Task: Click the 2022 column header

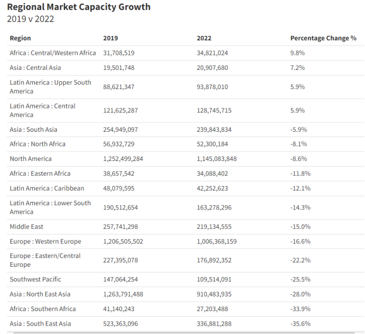Action: pos(204,38)
